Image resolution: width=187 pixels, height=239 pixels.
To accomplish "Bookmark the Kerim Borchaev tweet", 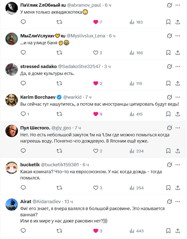I will (x=168, y=114).
